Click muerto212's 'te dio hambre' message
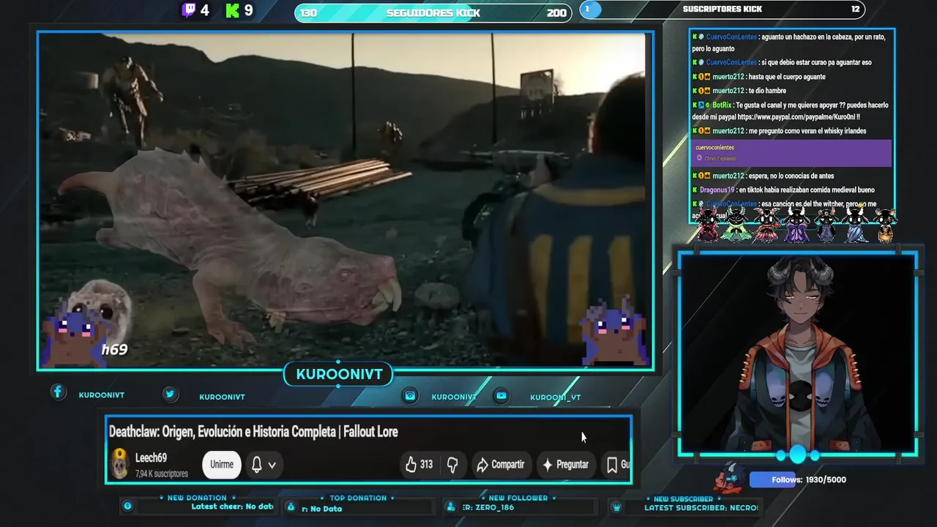This screenshot has height=527, width=937. [x=739, y=91]
